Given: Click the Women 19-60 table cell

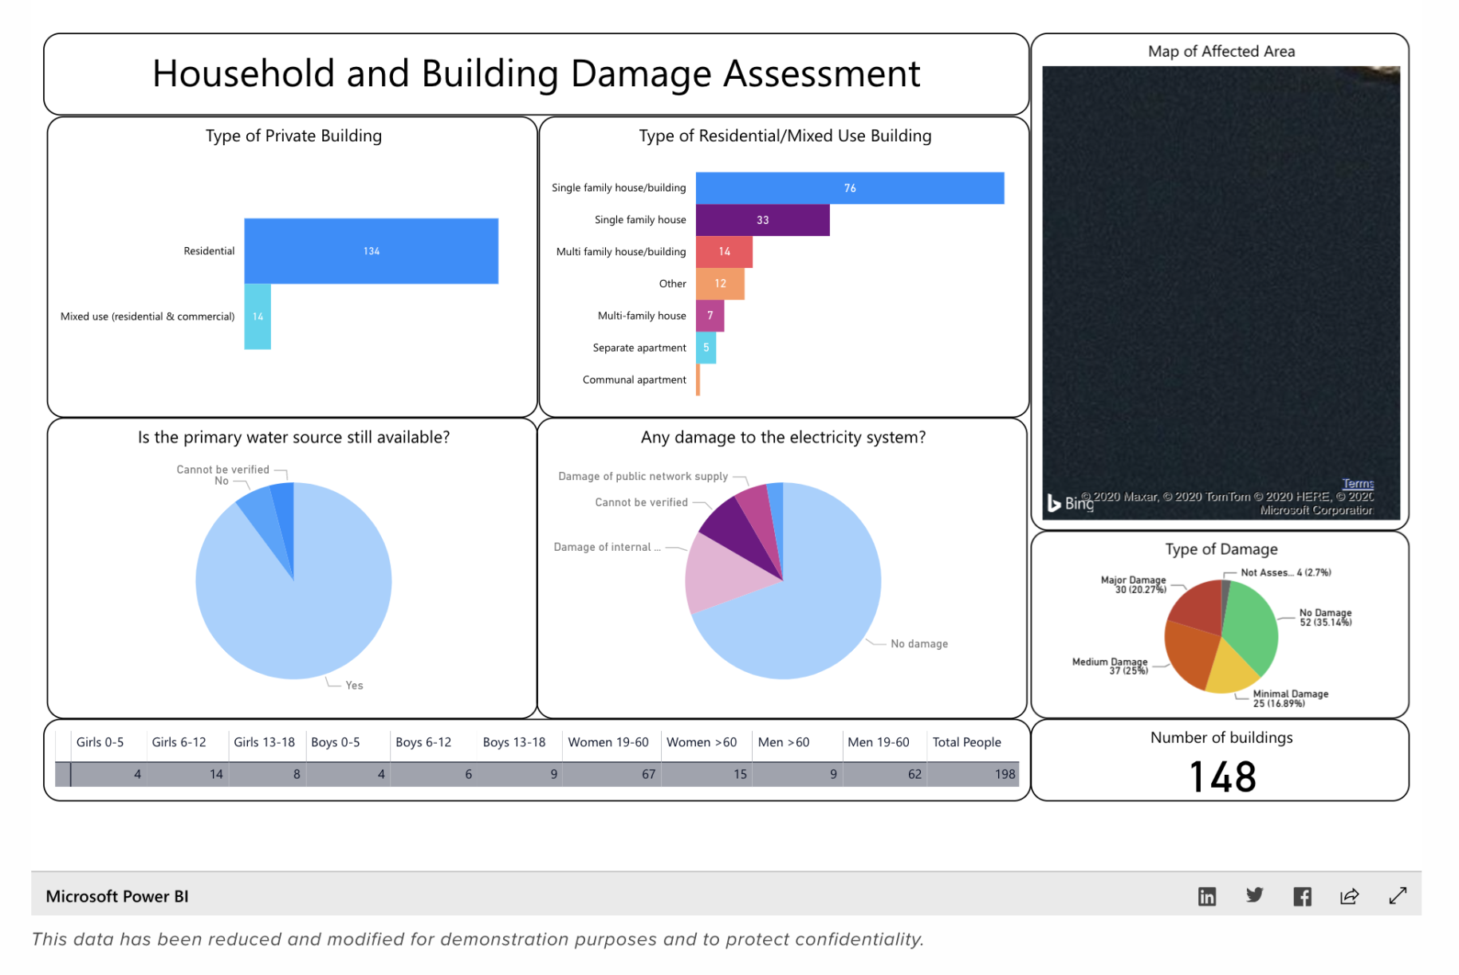Looking at the screenshot, I should tap(610, 773).
